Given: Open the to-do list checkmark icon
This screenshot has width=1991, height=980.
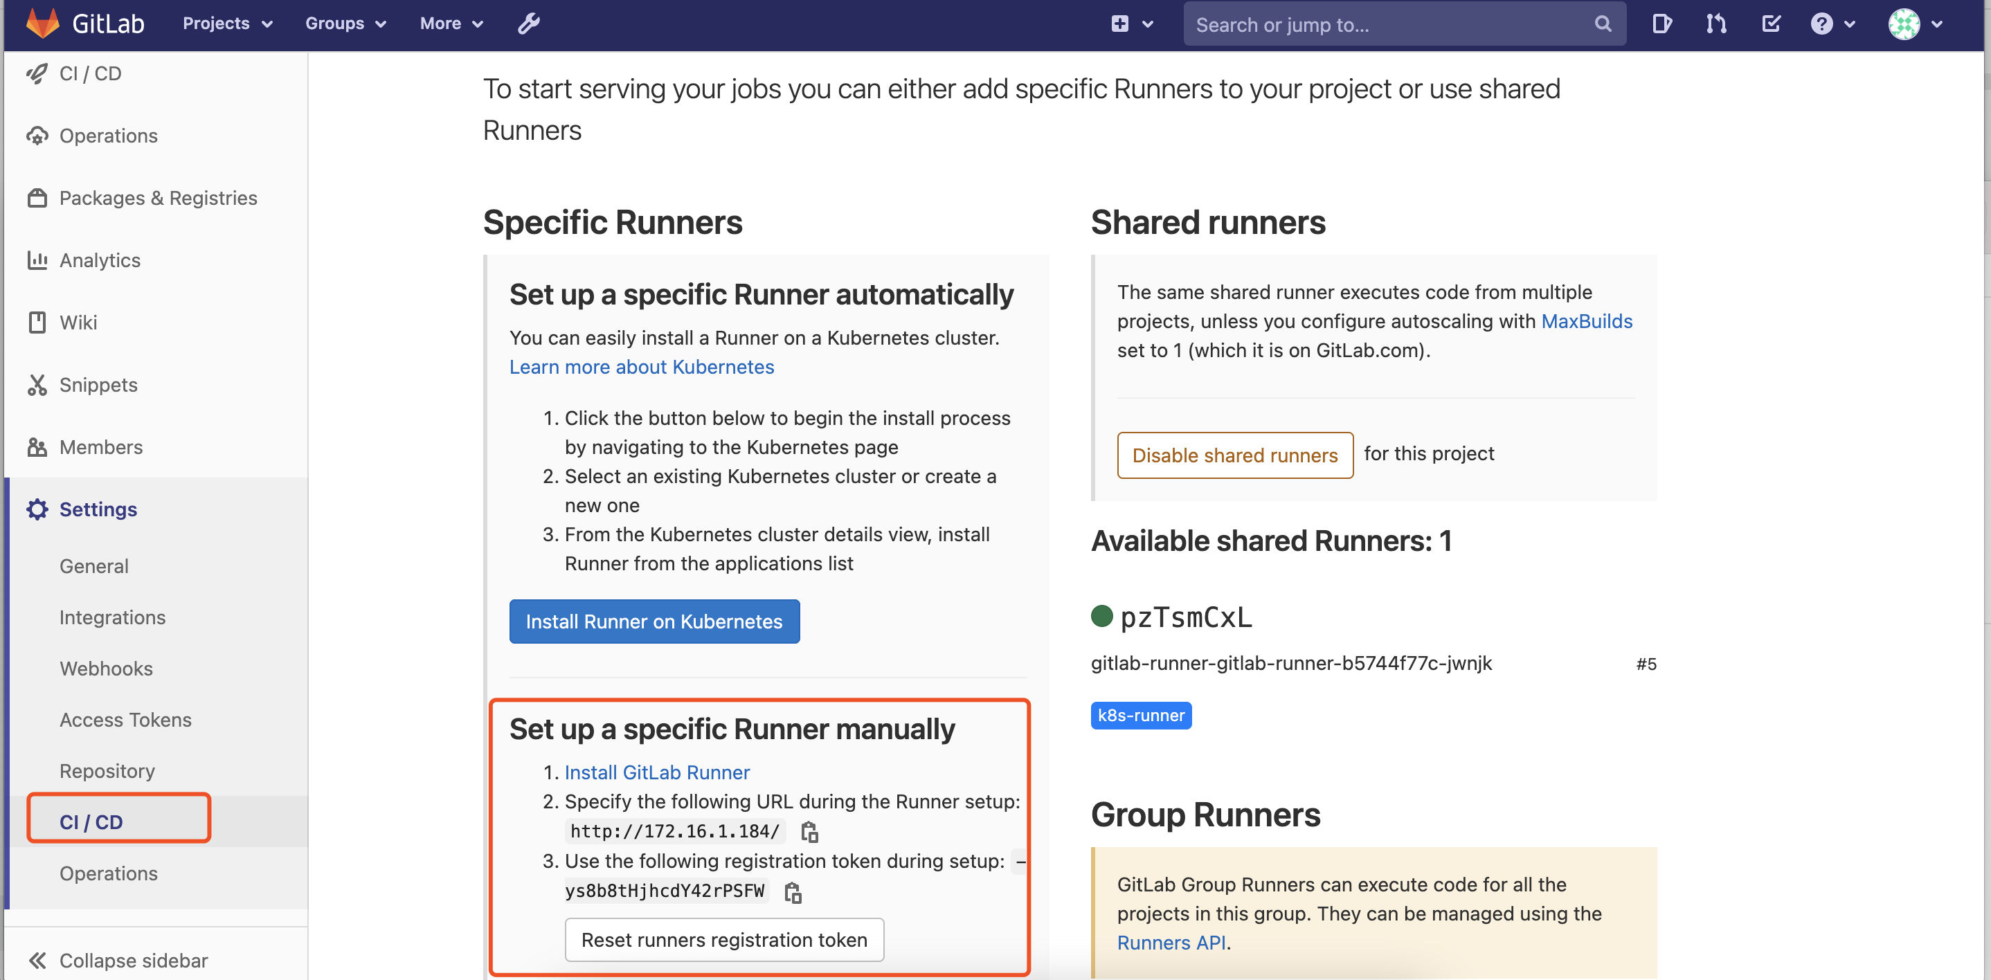Looking at the screenshot, I should [1771, 24].
